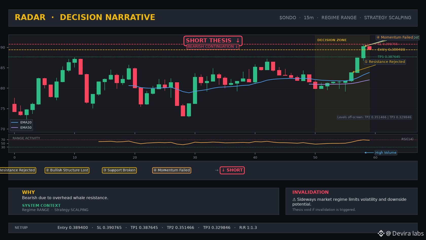Image resolution: width=426 pixels, height=240 pixels.
Task: Click TP1 0.387645 in the SETUP bar
Action: coord(144,228)
